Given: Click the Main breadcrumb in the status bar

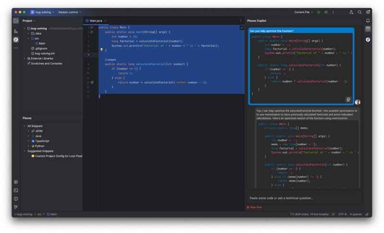Looking at the screenshot, I should [52, 214].
